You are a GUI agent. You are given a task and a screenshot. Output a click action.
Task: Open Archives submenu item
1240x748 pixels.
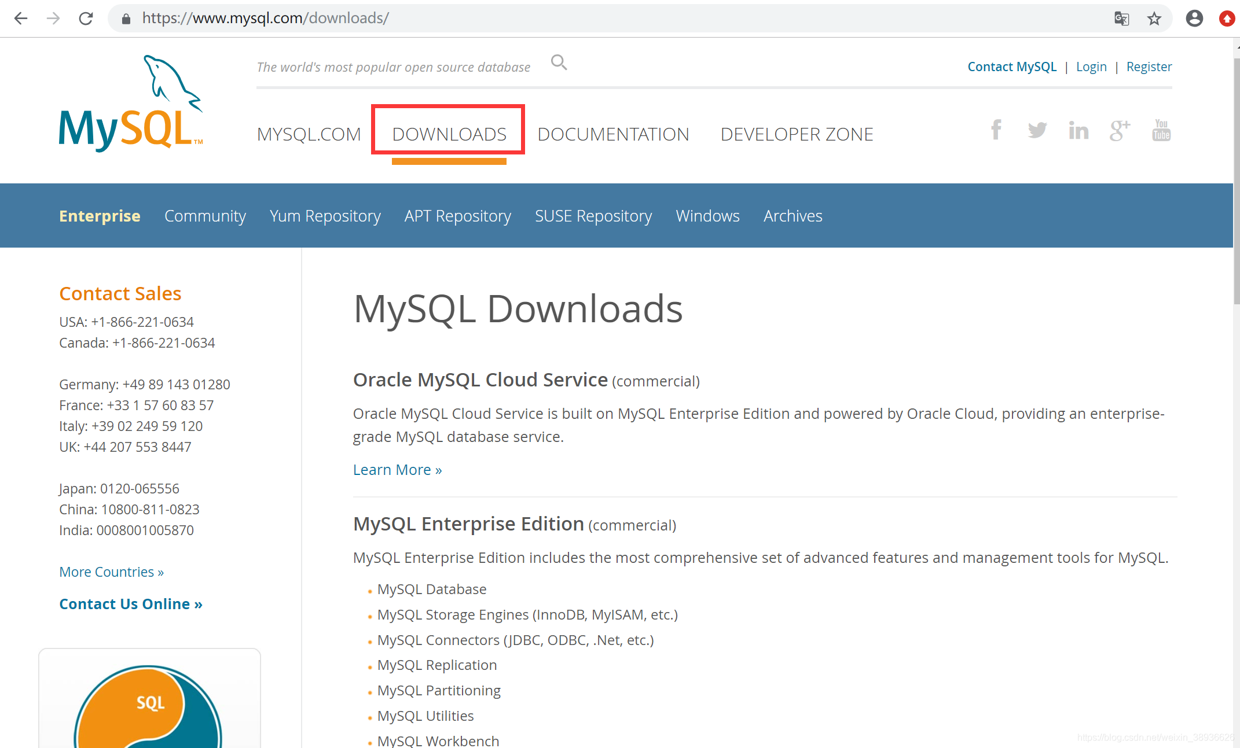(x=793, y=216)
